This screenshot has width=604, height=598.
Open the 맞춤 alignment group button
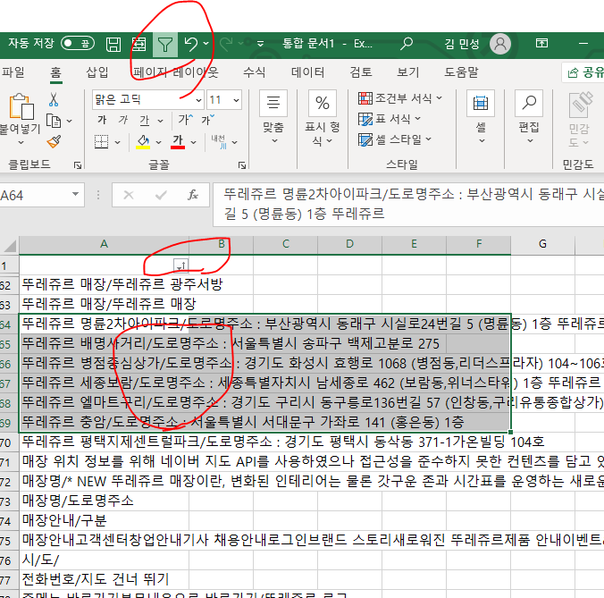pyautogui.click(x=273, y=116)
